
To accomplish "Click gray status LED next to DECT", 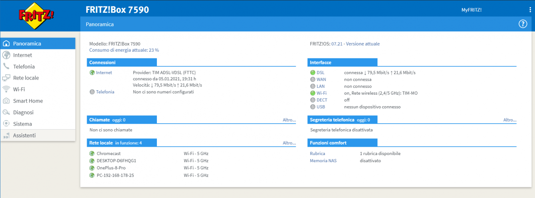I will click(313, 100).
